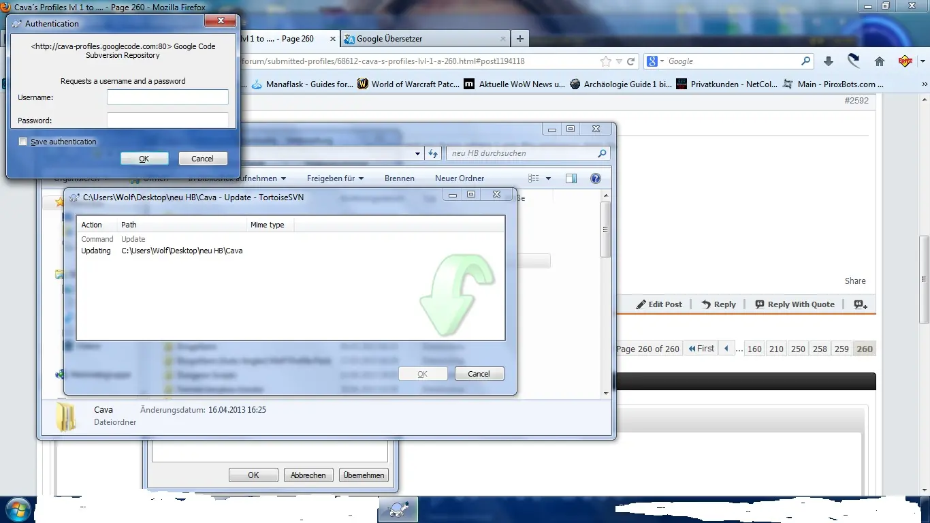Image resolution: width=930 pixels, height=523 pixels.
Task: Open the Windows Start menu orb
Action: [x=17, y=509]
